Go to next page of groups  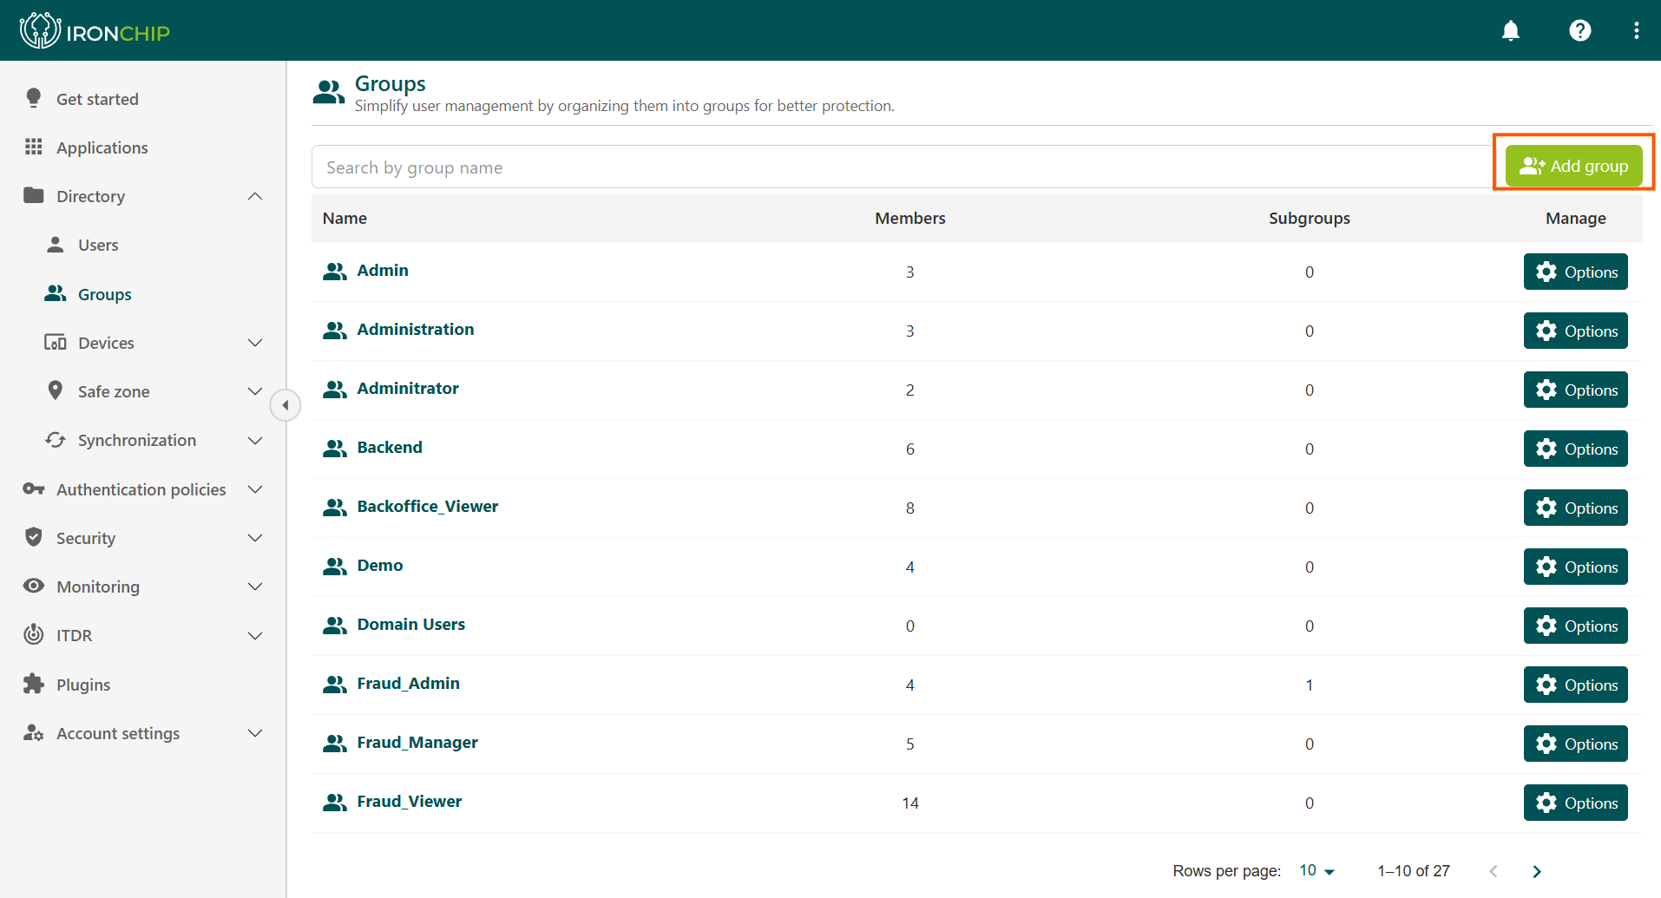[x=1537, y=871]
